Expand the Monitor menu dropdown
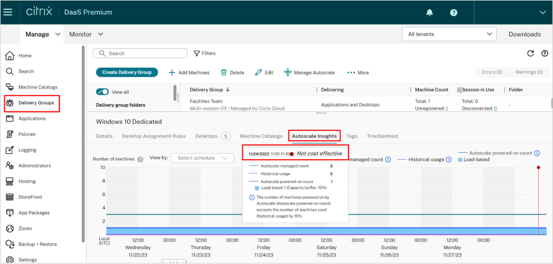The height and width of the screenshot is (264, 553). (x=86, y=34)
